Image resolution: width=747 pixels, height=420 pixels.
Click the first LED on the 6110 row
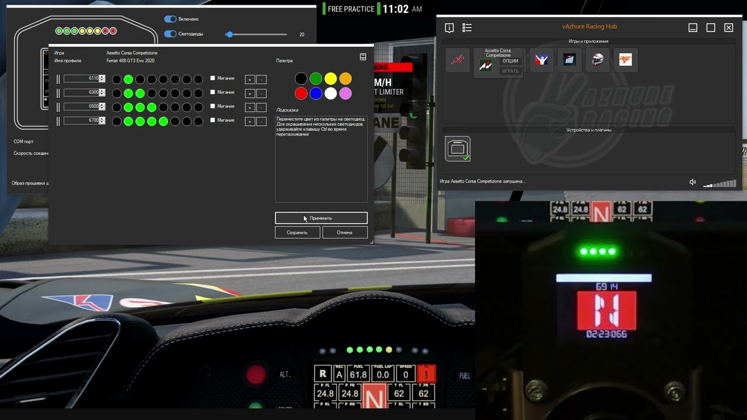[117, 79]
